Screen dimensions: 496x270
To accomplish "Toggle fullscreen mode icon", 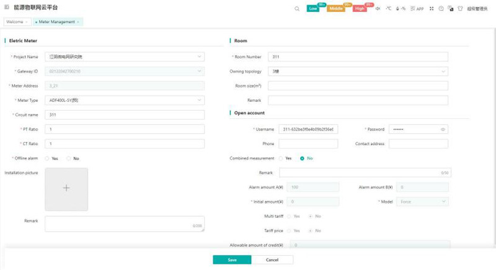I will (x=432, y=9).
